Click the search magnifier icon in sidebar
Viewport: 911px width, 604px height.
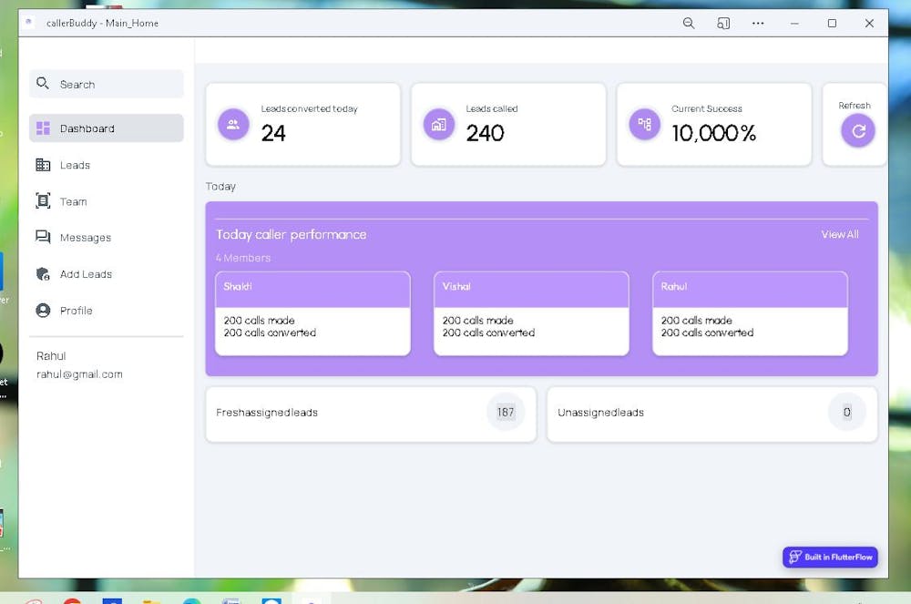43,84
